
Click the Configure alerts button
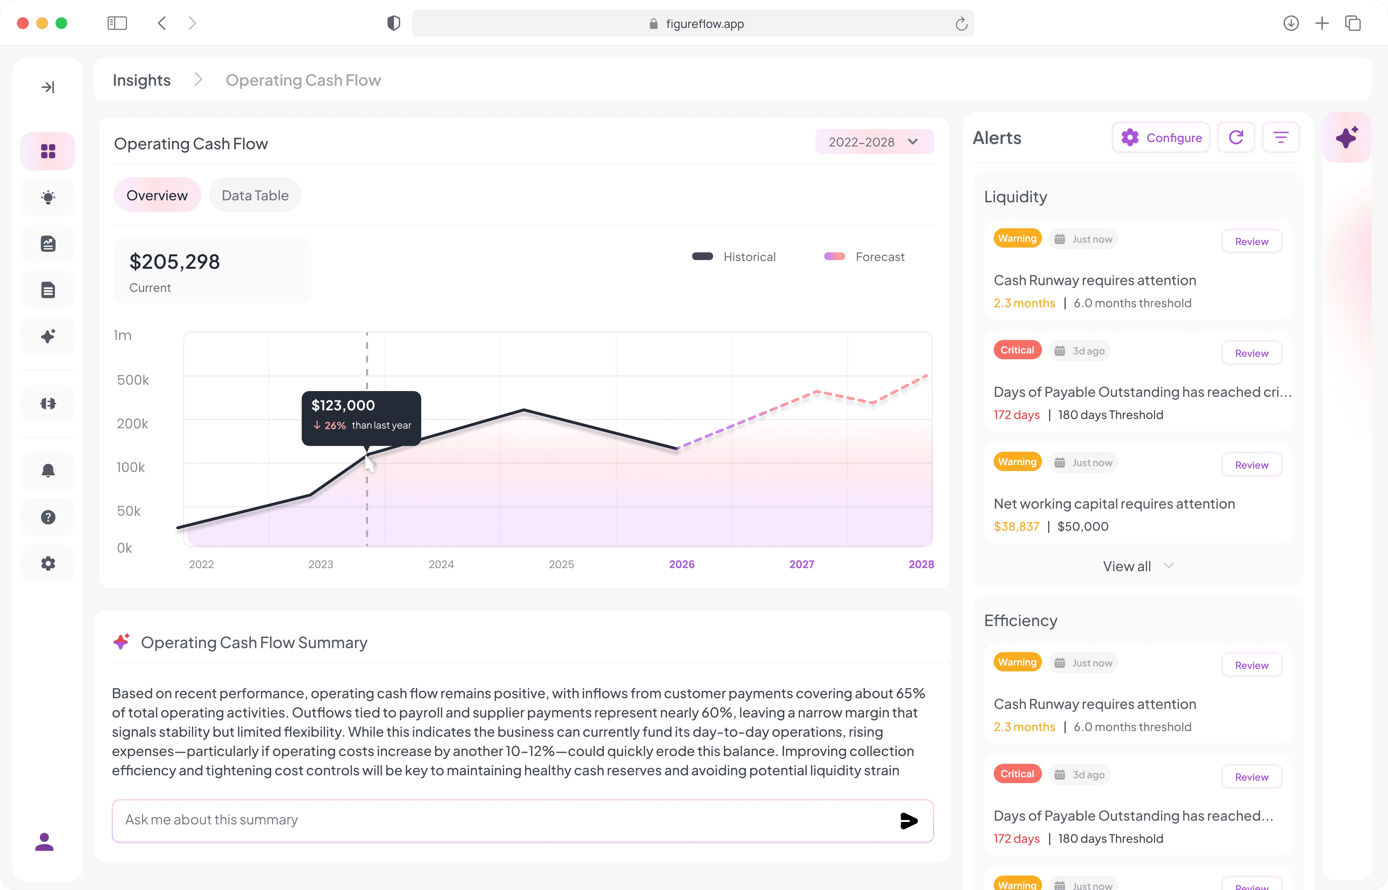[x=1161, y=137]
